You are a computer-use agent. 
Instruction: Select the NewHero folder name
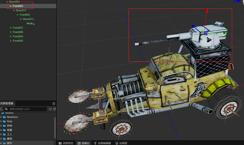(12, 117)
